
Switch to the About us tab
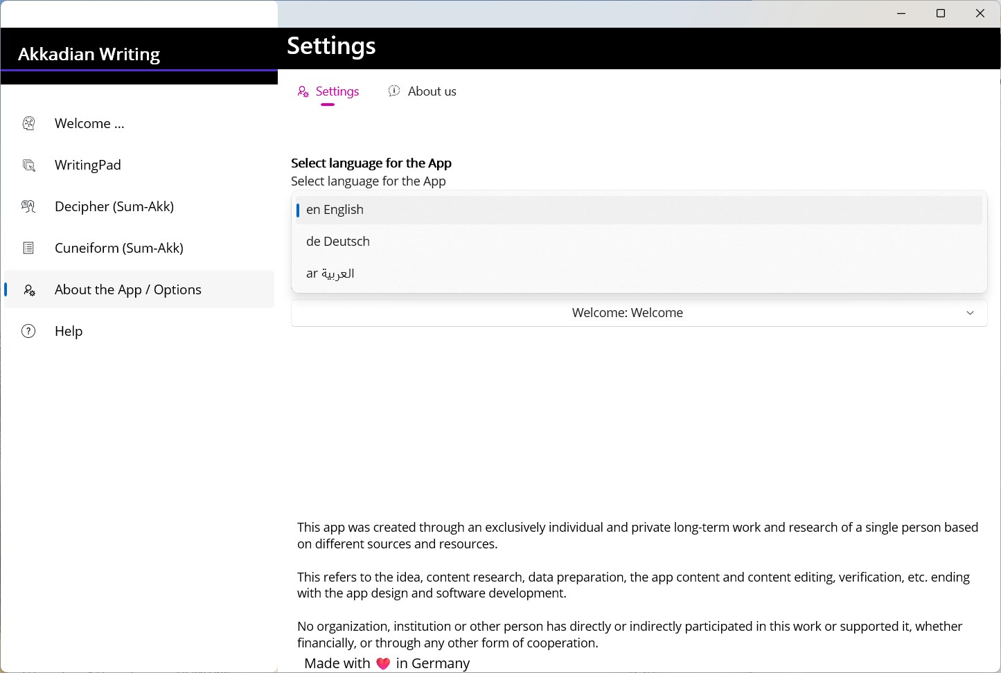coord(432,91)
